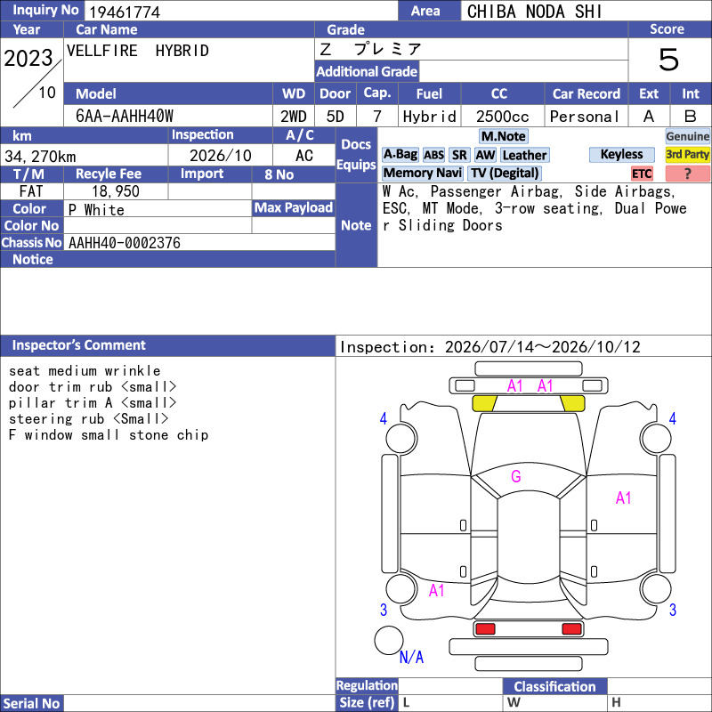Click the color value P White

[x=96, y=210]
